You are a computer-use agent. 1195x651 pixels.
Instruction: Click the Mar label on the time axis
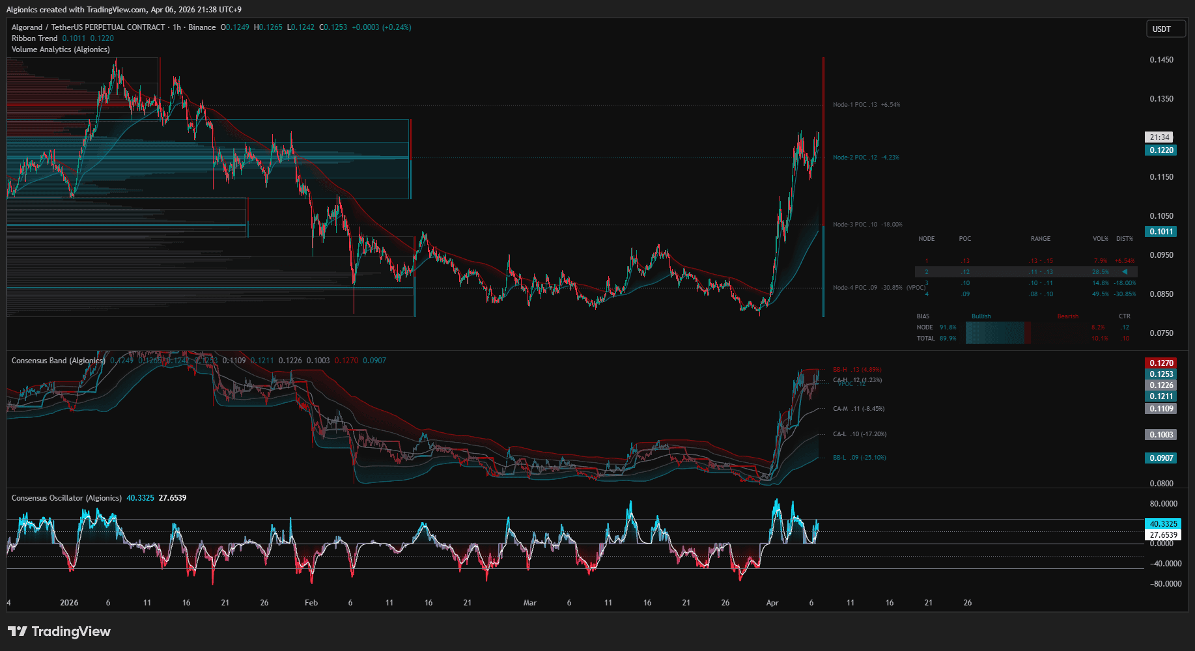530,603
